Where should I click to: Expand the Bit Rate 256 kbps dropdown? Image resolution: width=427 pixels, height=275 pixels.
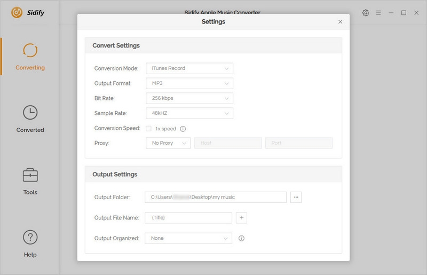[189, 98]
